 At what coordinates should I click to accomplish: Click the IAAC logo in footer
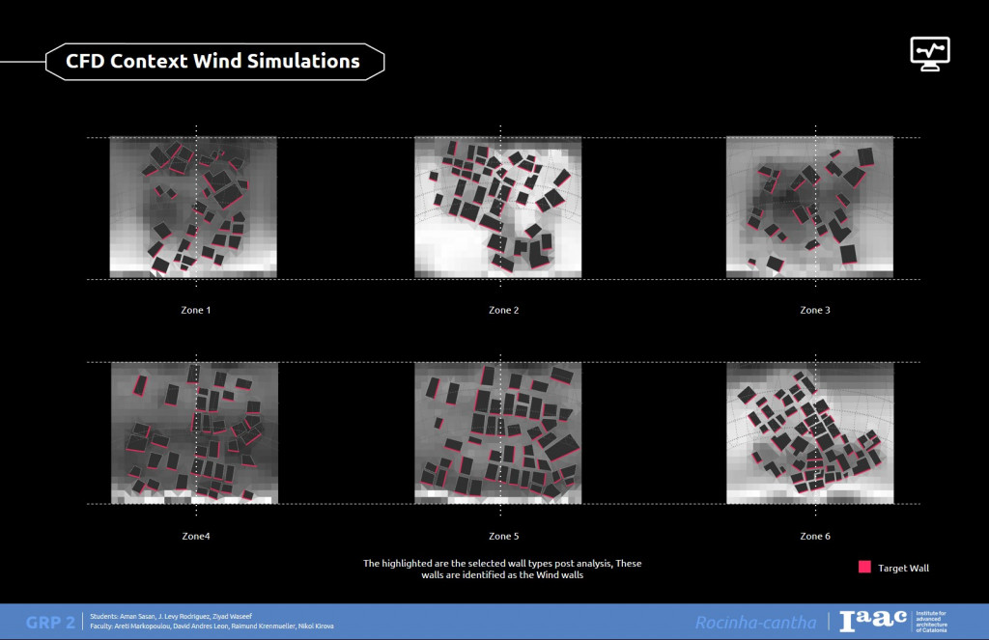coord(873,622)
